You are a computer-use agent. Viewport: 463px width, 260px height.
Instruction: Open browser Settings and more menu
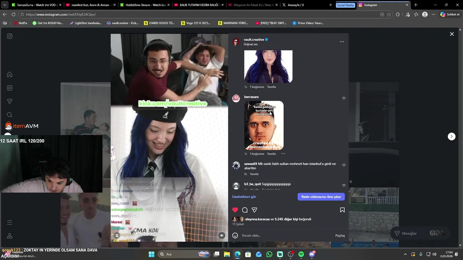pyautogui.click(x=433, y=14)
